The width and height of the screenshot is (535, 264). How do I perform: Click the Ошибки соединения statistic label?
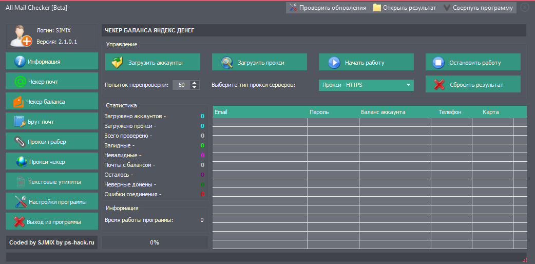(x=133, y=194)
